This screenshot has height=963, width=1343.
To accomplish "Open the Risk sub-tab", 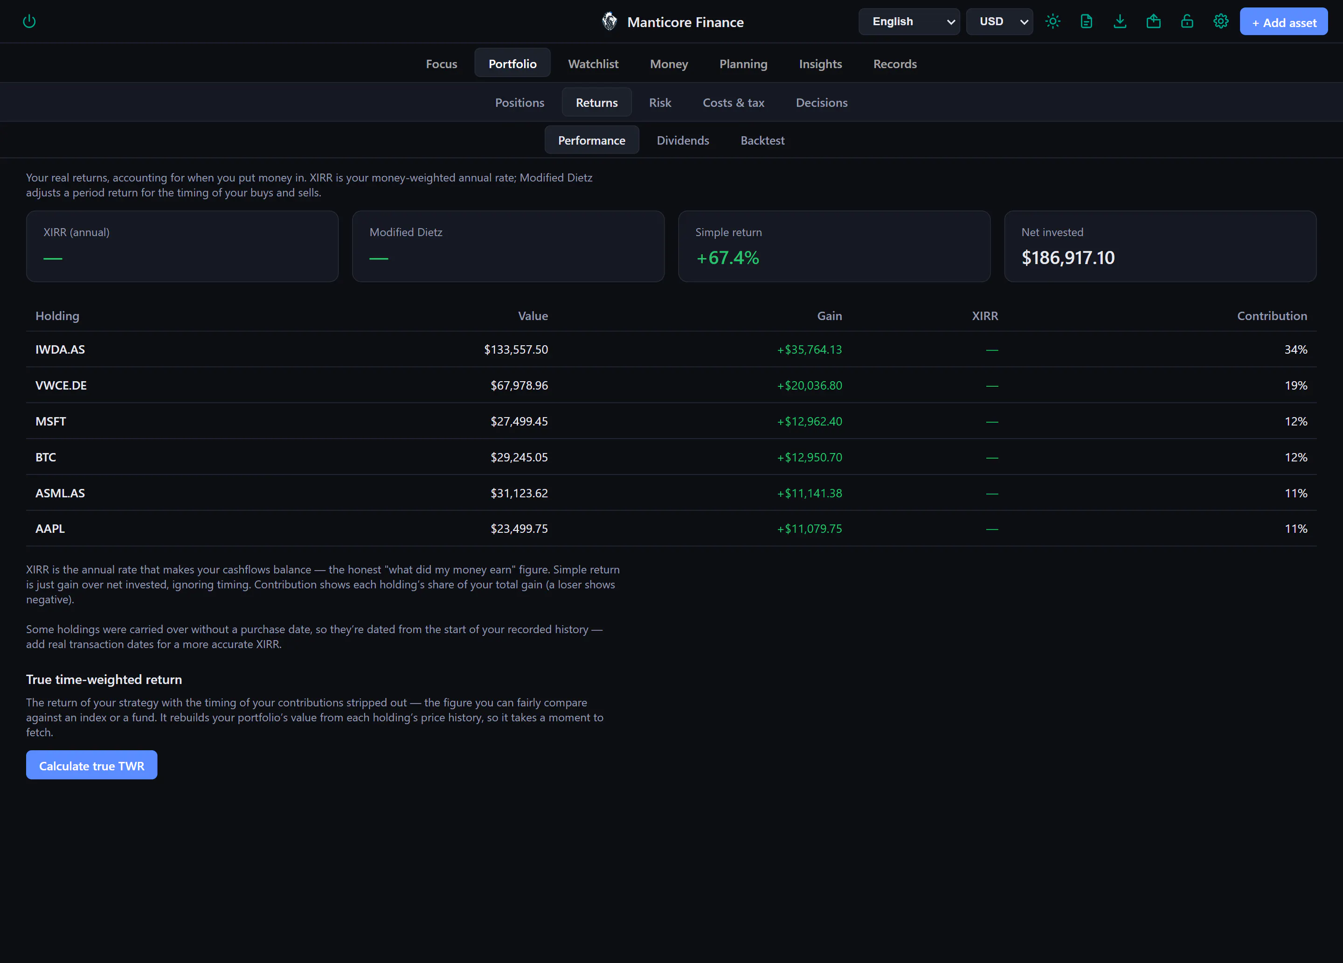I will (660, 102).
